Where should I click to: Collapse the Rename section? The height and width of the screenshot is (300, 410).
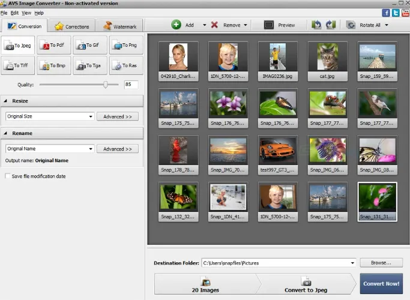point(6,133)
